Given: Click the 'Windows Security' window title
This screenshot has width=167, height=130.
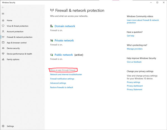Looking at the screenshot, I should pyautogui.click(x=9, y=3).
